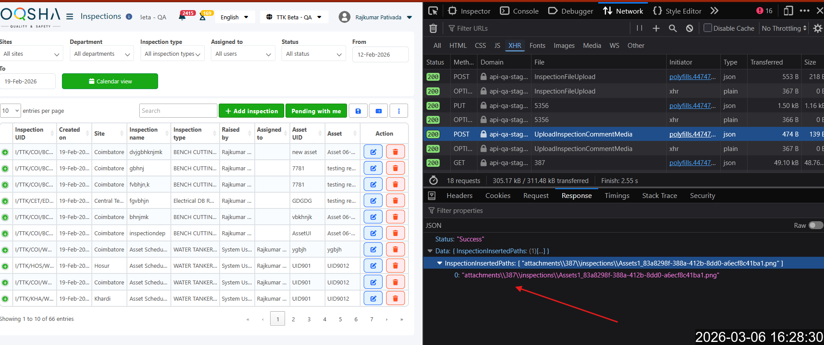Toggle the Raw response switch
This screenshot has width=824, height=345.
[x=815, y=225]
